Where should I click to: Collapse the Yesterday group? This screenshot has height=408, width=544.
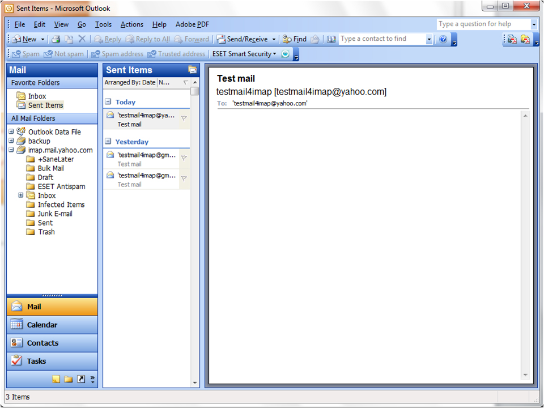pyautogui.click(x=108, y=141)
